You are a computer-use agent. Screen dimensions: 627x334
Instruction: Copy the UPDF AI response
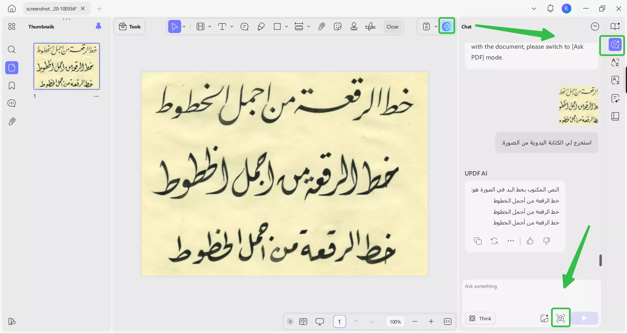pos(478,241)
